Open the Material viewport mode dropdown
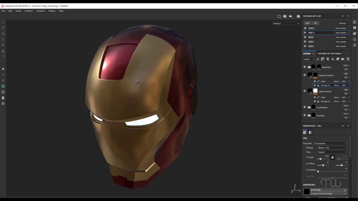358x201 pixels. [x=286, y=23]
